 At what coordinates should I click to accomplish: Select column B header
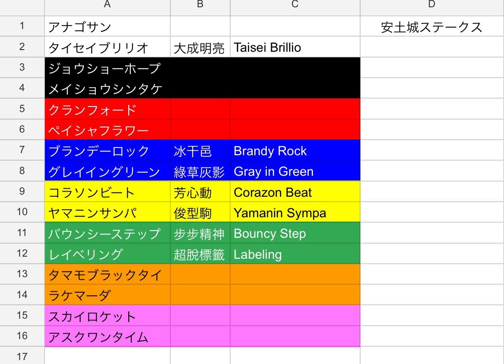coord(200,7)
